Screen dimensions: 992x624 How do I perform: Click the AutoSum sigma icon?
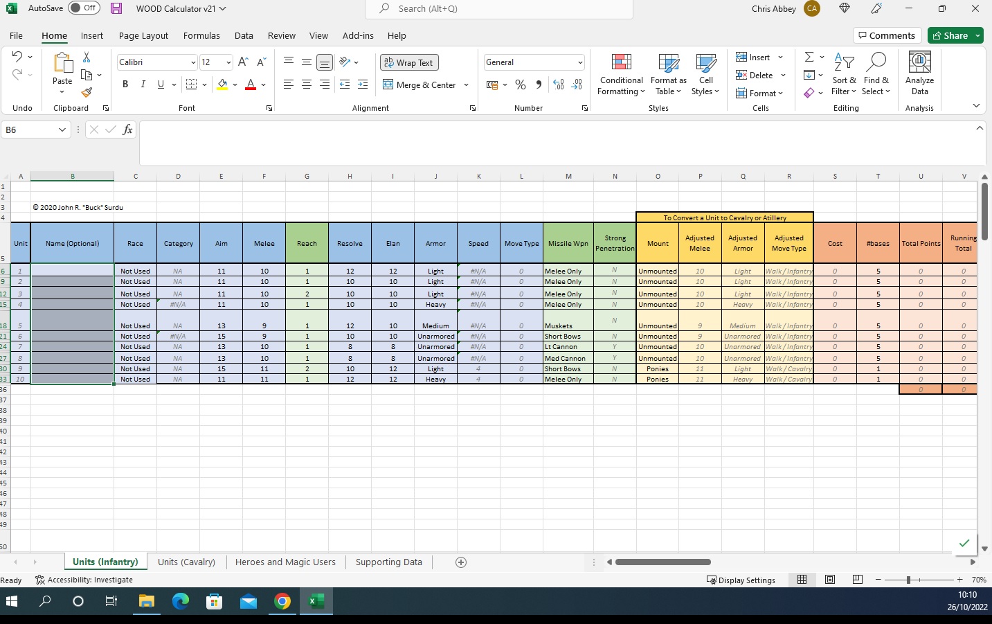click(809, 57)
